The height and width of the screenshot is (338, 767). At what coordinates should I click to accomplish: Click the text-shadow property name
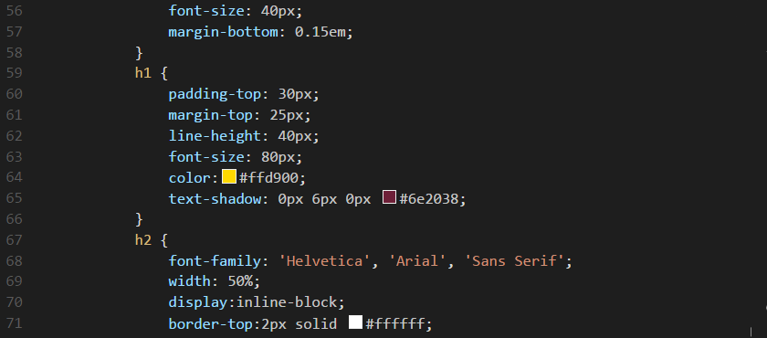click(x=215, y=198)
